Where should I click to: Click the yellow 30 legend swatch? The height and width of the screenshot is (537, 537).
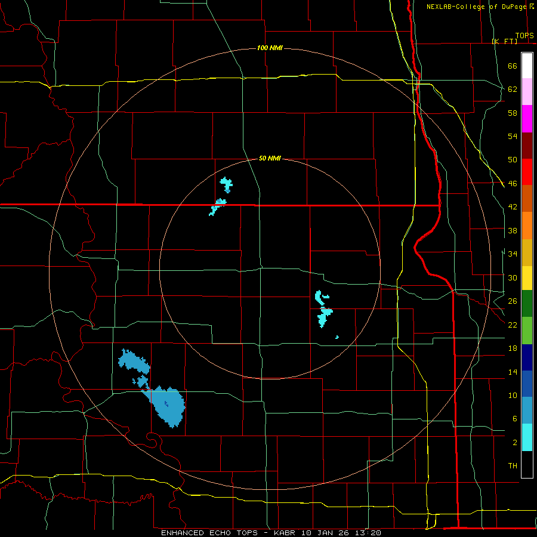click(527, 278)
